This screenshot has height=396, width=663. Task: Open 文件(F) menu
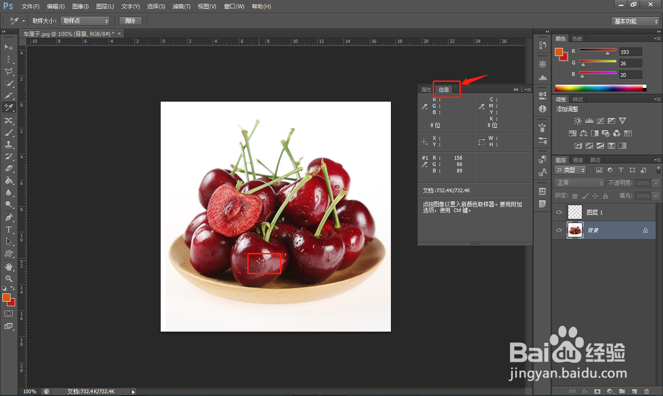pos(30,6)
